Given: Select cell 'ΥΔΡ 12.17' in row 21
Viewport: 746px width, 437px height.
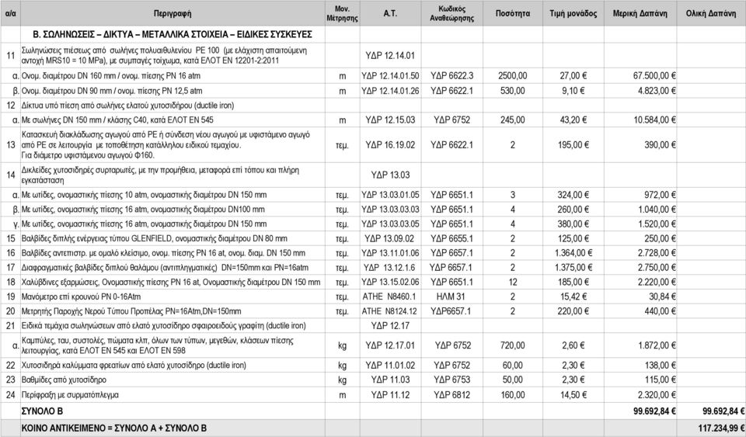Looking at the screenshot, I should point(390,325).
